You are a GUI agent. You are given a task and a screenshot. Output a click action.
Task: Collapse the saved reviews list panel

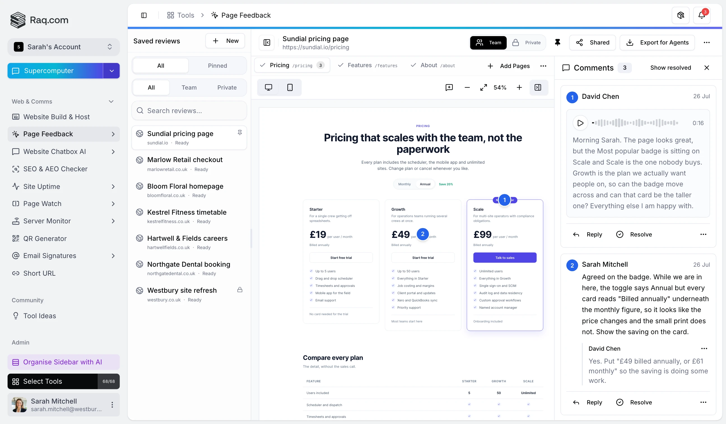point(267,43)
